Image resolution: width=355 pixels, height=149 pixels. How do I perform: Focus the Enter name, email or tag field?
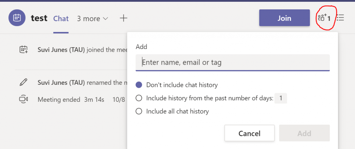[232, 63]
